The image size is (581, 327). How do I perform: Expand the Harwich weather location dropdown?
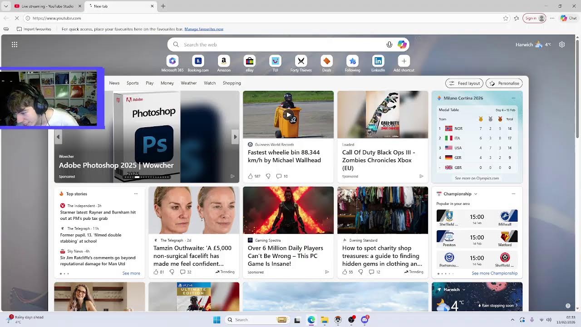point(463,290)
